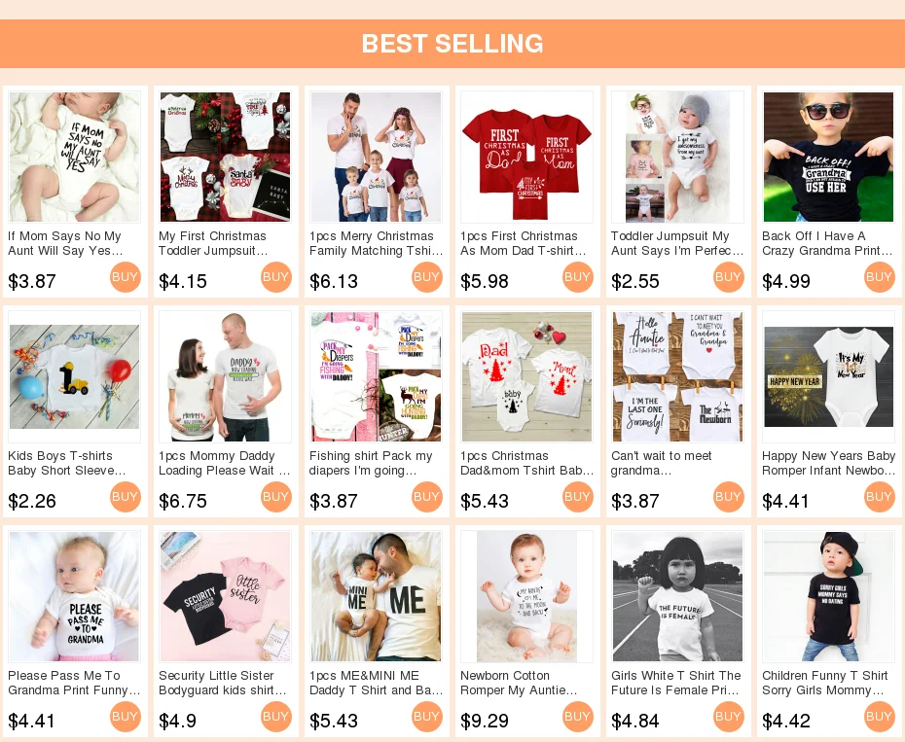
Task: Open the red First Christmas Mom Dad shirts image
Action: [x=527, y=157]
